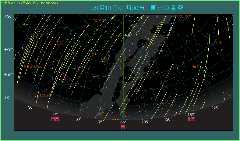Select the ケフェウス constellation label
The image size is (240, 141).
184,16
